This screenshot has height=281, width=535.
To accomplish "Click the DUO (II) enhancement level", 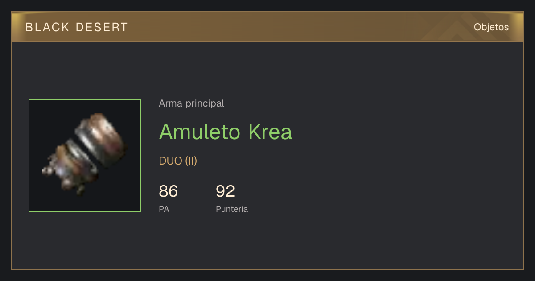I will [178, 161].
